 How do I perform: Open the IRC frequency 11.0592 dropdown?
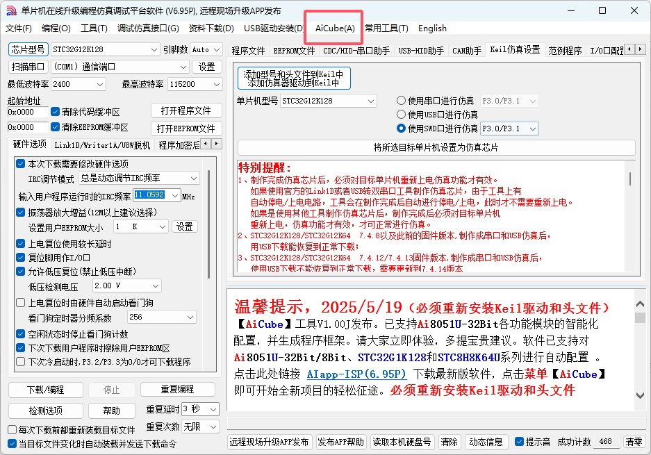tap(156, 195)
